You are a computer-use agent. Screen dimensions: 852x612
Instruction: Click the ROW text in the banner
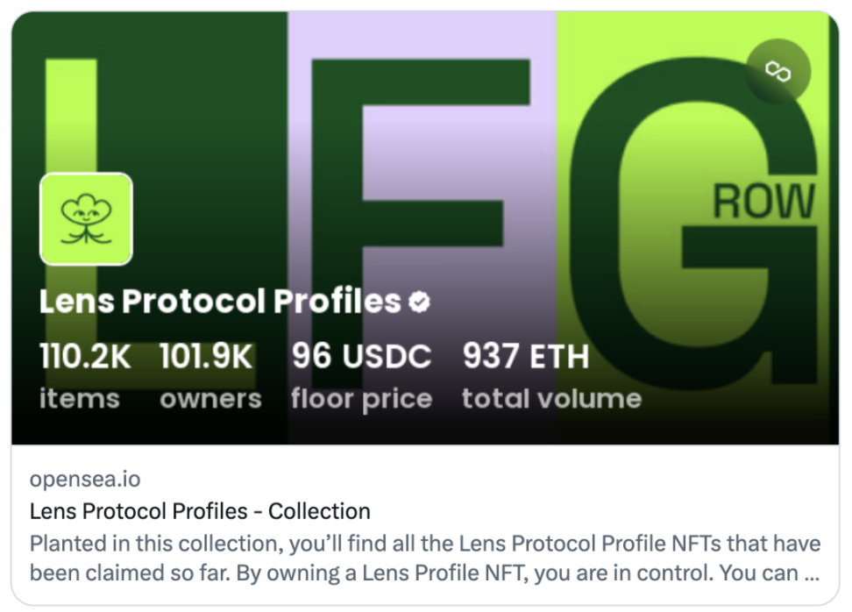[764, 203]
